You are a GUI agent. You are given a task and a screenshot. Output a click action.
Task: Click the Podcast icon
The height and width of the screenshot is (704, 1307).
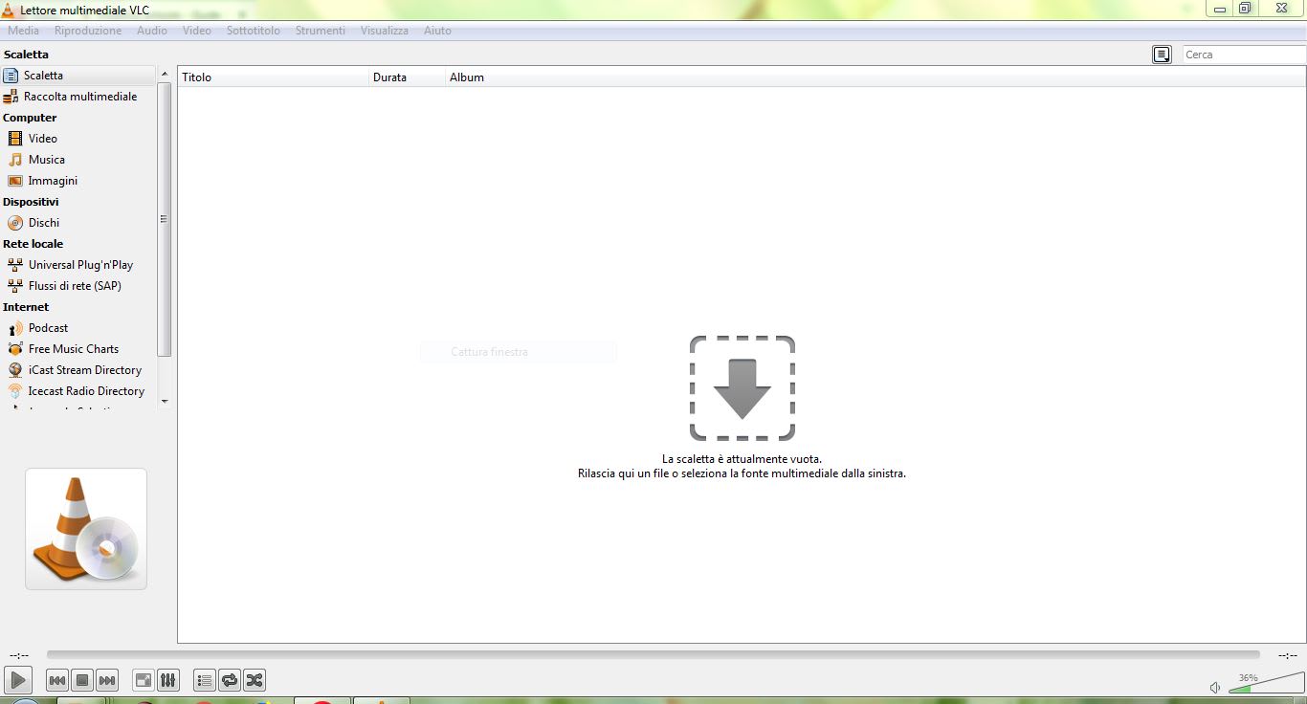(x=15, y=328)
